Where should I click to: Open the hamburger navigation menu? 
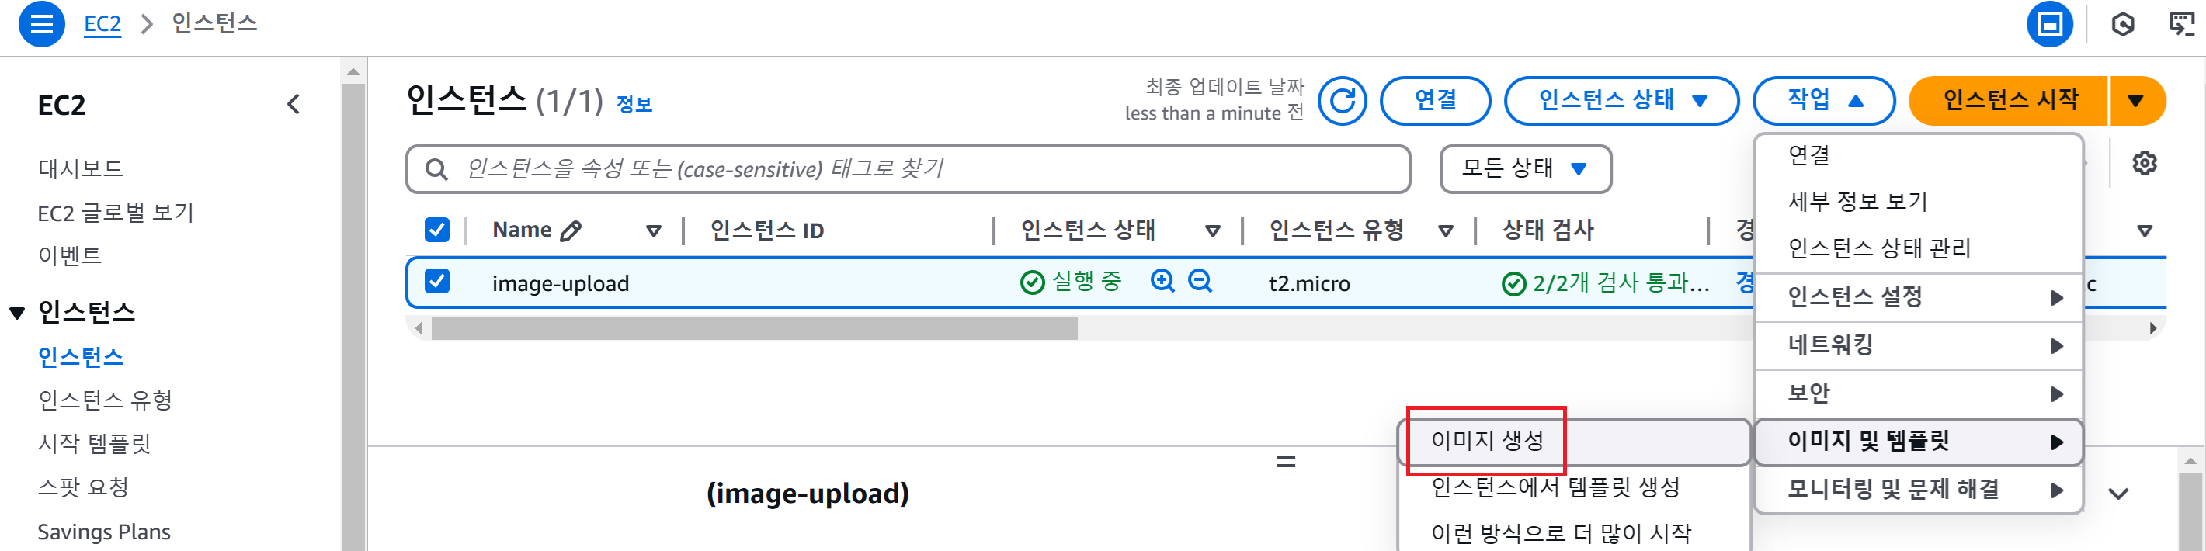[x=41, y=23]
